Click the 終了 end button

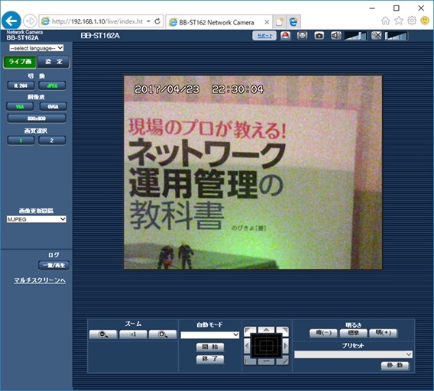coord(210,359)
